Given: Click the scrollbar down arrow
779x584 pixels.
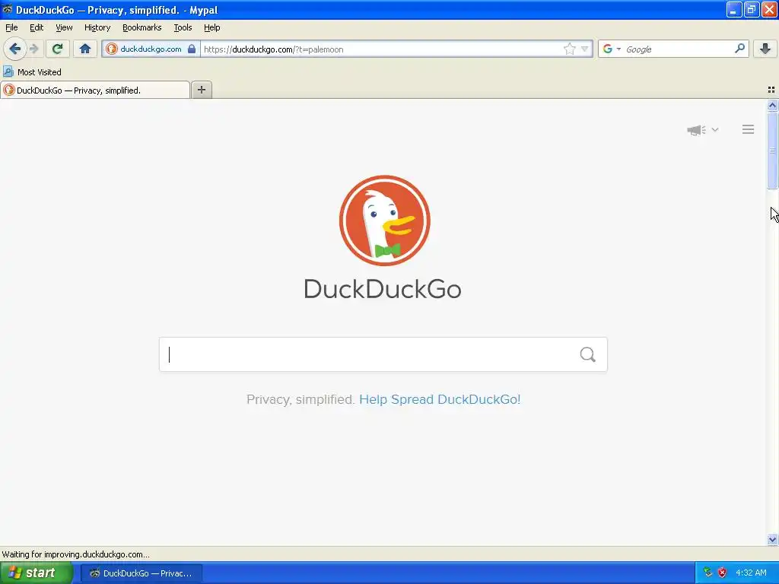Looking at the screenshot, I should (772, 539).
